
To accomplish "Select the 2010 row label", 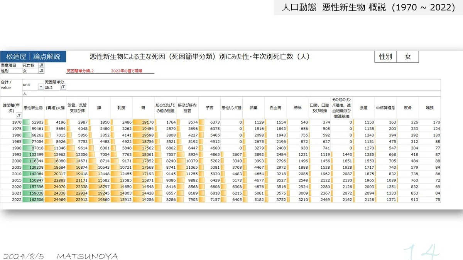I will point(11,174).
